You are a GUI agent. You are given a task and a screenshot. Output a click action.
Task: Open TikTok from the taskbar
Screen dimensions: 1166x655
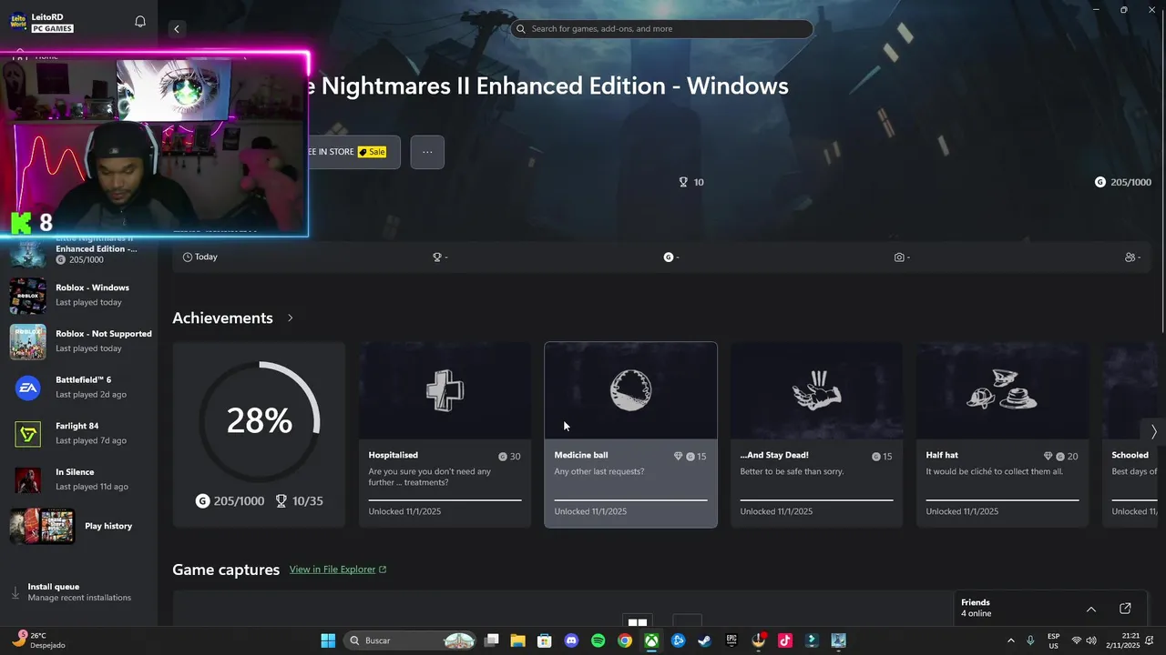[785, 640]
